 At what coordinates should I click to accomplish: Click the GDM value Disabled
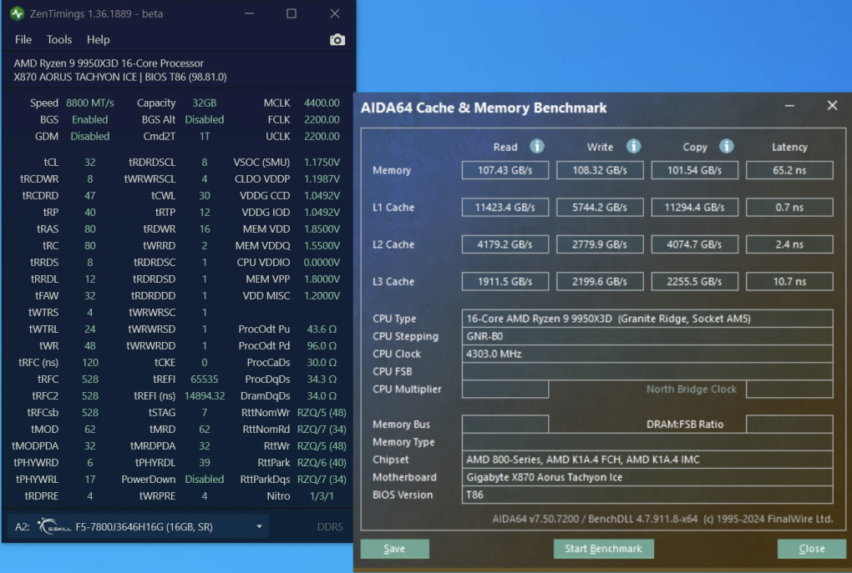point(89,136)
